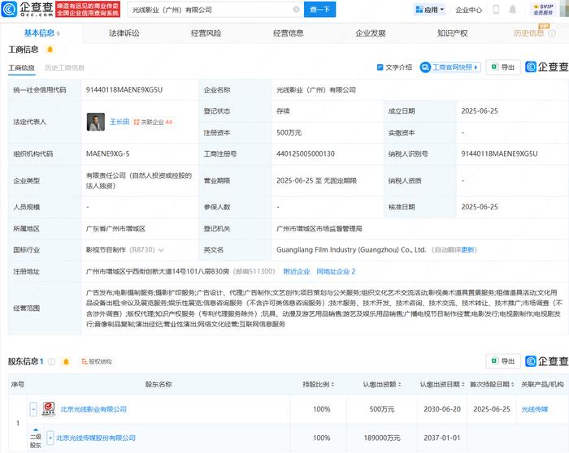Select 广州市增城区市场监督管理局 text
This screenshot has height=453, width=569.
[319, 229]
